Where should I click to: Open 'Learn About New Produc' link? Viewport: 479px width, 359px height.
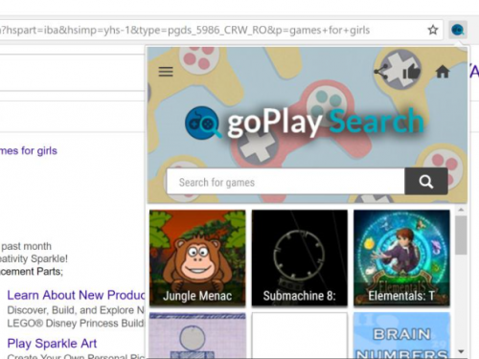point(76,295)
